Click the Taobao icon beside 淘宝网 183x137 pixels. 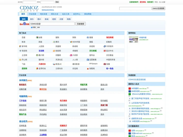tap(20, 51)
